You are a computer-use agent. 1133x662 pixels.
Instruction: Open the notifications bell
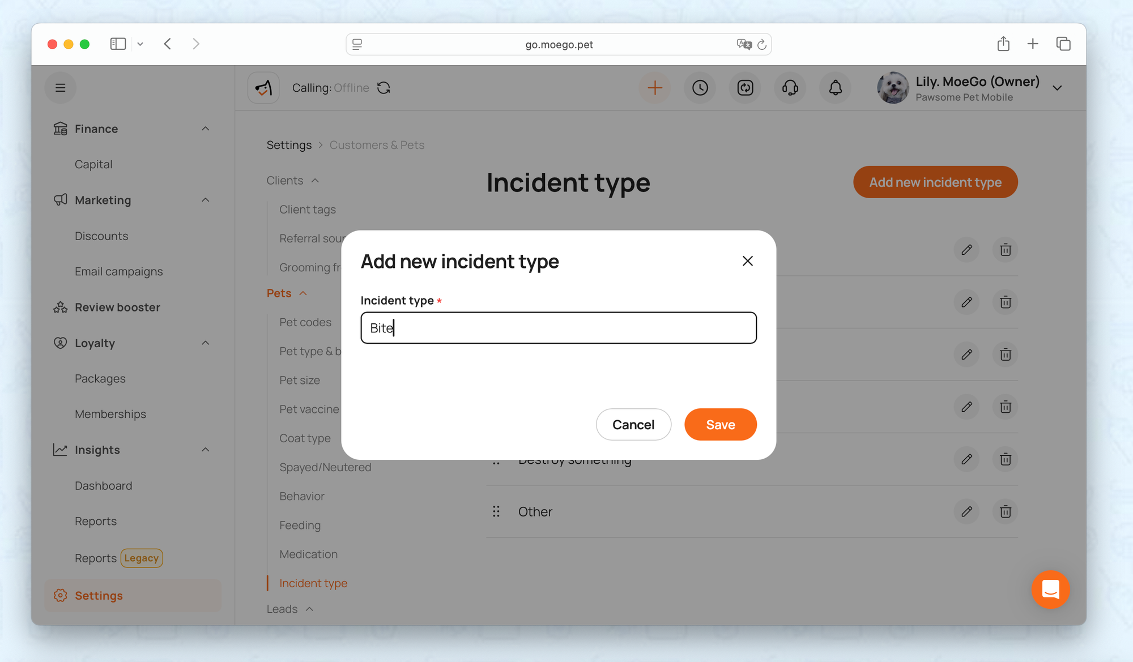point(835,88)
